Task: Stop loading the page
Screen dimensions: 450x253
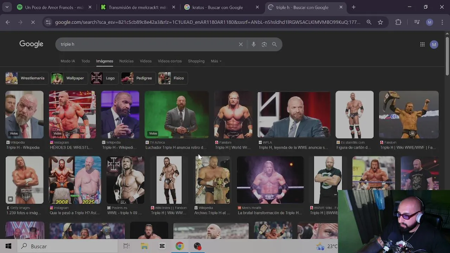Action: click(x=33, y=22)
